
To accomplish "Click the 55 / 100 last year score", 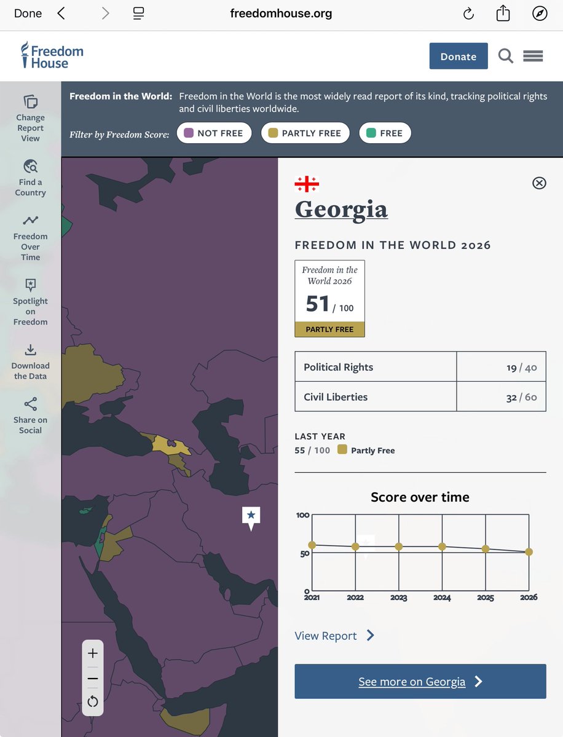I will (x=312, y=451).
